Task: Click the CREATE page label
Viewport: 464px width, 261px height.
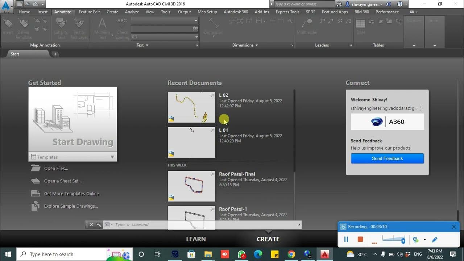Action: [x=268, y=239]
